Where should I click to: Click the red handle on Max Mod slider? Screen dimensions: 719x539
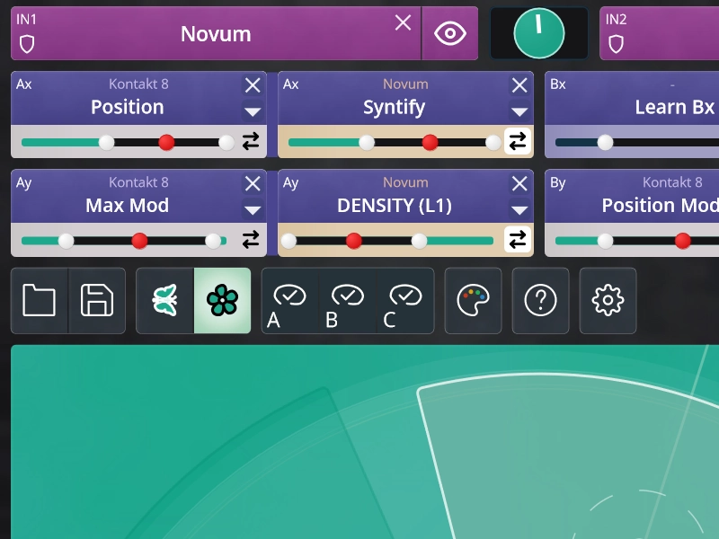(x=139, y=241)
